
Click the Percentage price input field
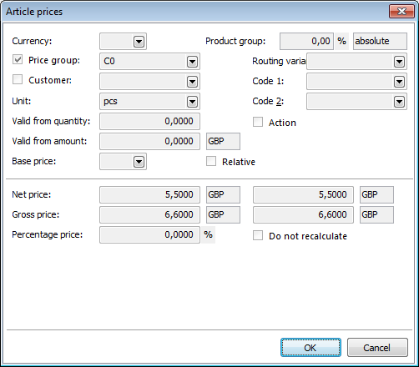(149, 235)
